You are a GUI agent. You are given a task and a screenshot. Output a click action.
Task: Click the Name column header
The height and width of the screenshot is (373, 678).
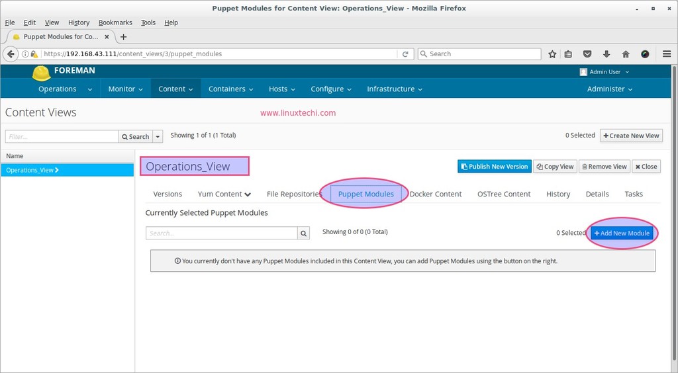pyautogui.click(x=15, y=156)
